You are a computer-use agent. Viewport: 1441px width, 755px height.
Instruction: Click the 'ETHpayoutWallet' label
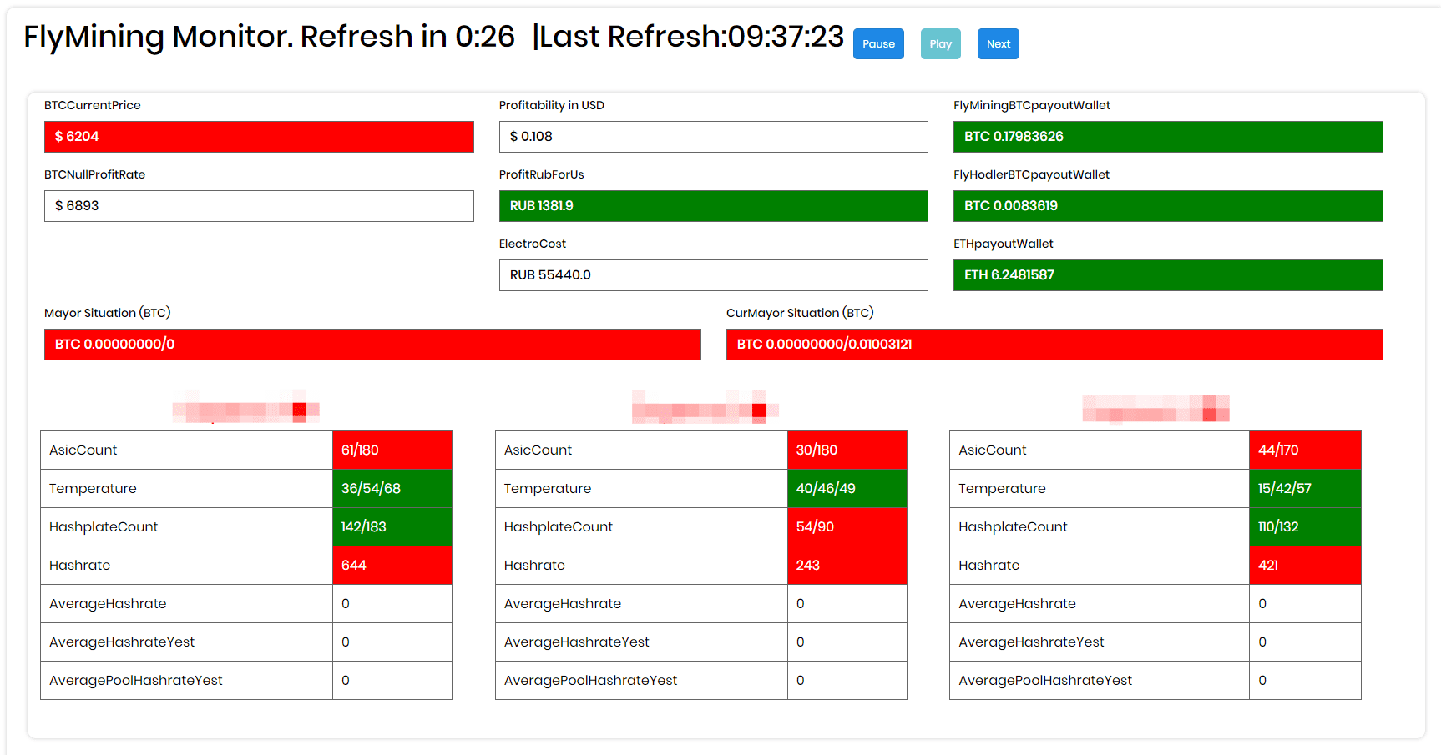[x=1004, y=244]
